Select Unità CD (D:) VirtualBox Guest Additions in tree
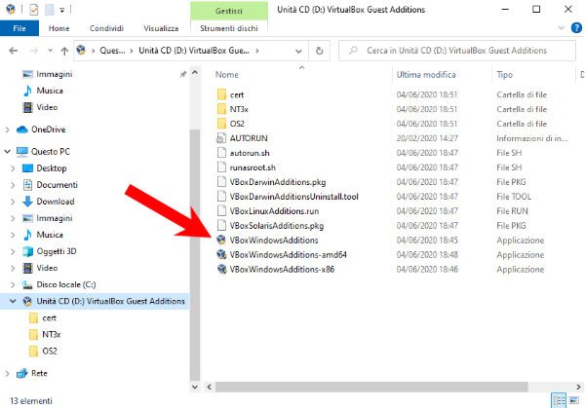This screenshot has width=585, height=408. [x=110, y=301]
